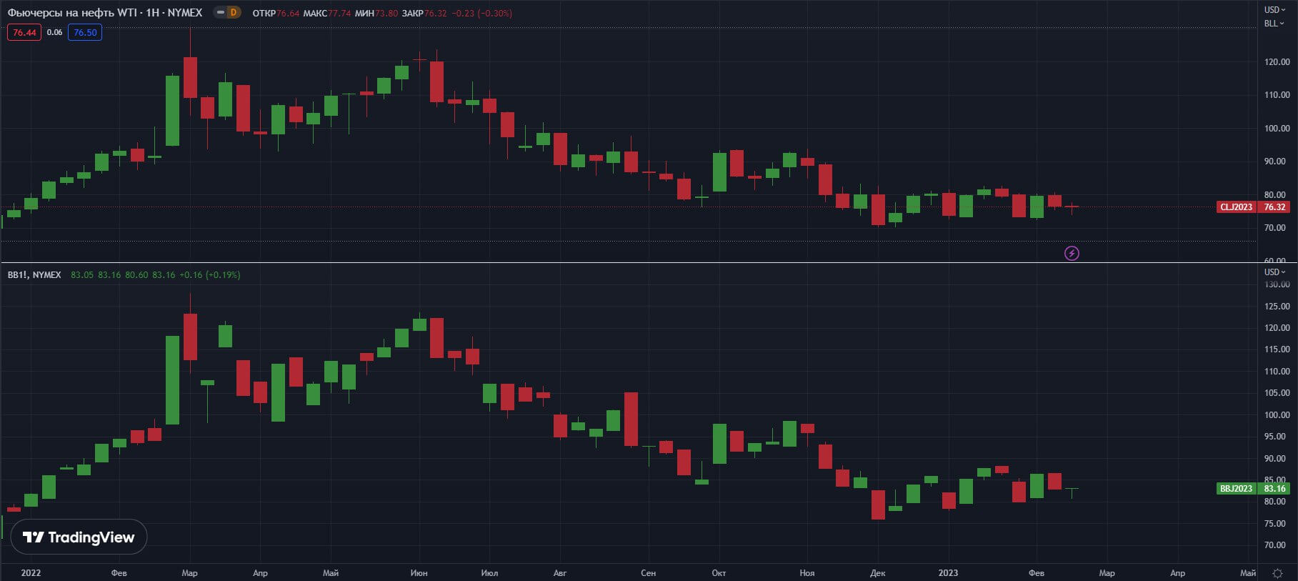The height and width of the screenshot is (581, 1298).
Task: Click the TradingView logo button
Action: coord(79,537)
